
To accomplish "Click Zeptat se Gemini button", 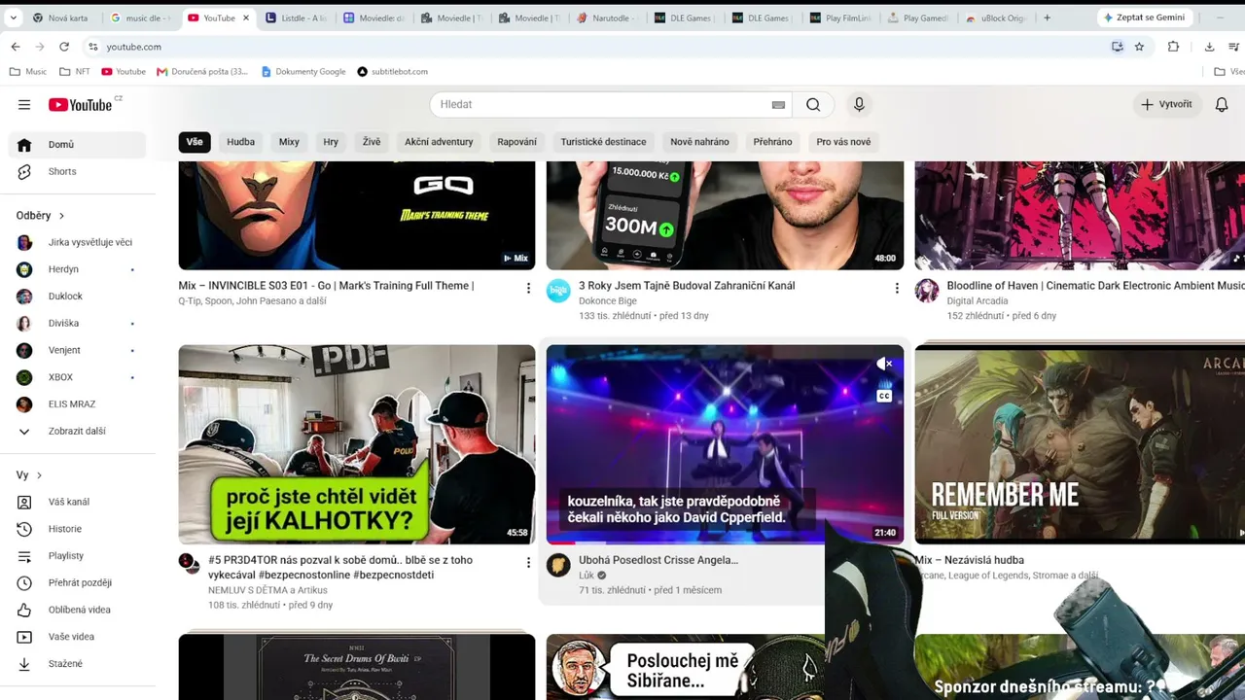I will click(1144, 17).
